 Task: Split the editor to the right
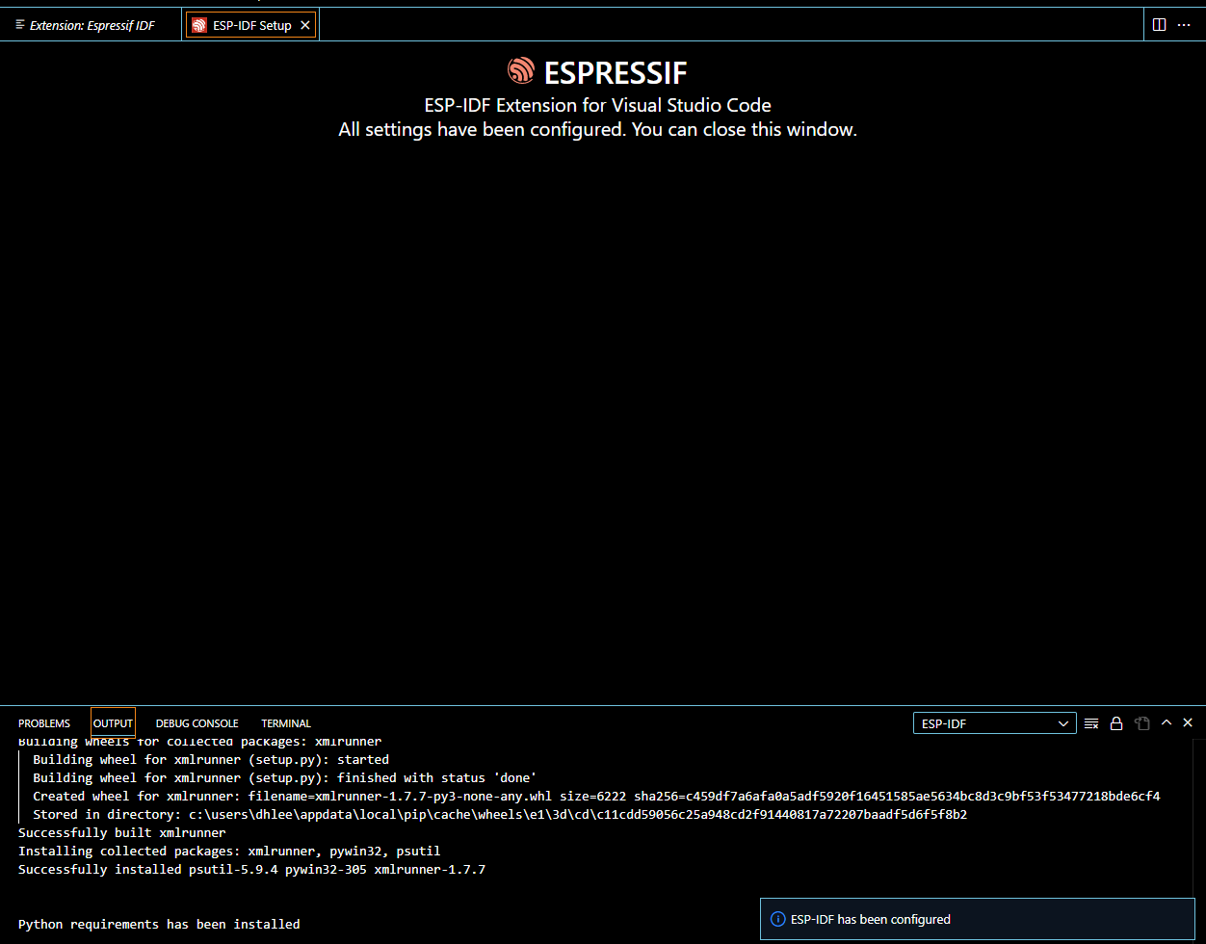tap(1159, 25)
